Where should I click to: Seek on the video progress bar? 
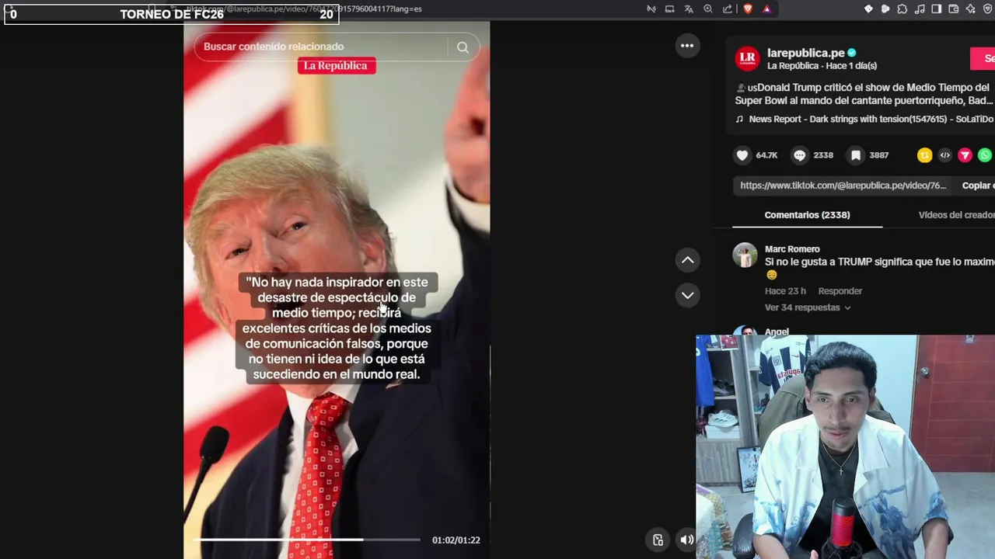[307, 540]
